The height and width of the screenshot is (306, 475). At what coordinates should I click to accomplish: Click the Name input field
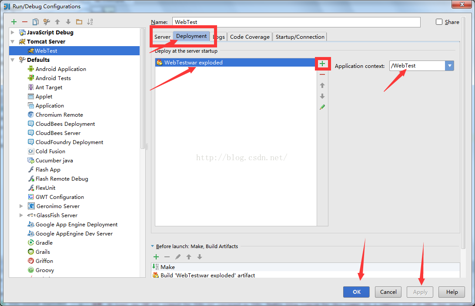tap(296, 22)
